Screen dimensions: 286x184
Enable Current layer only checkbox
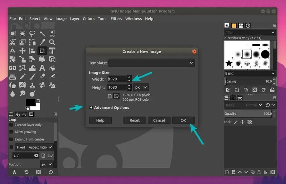(x=11, y=125)
